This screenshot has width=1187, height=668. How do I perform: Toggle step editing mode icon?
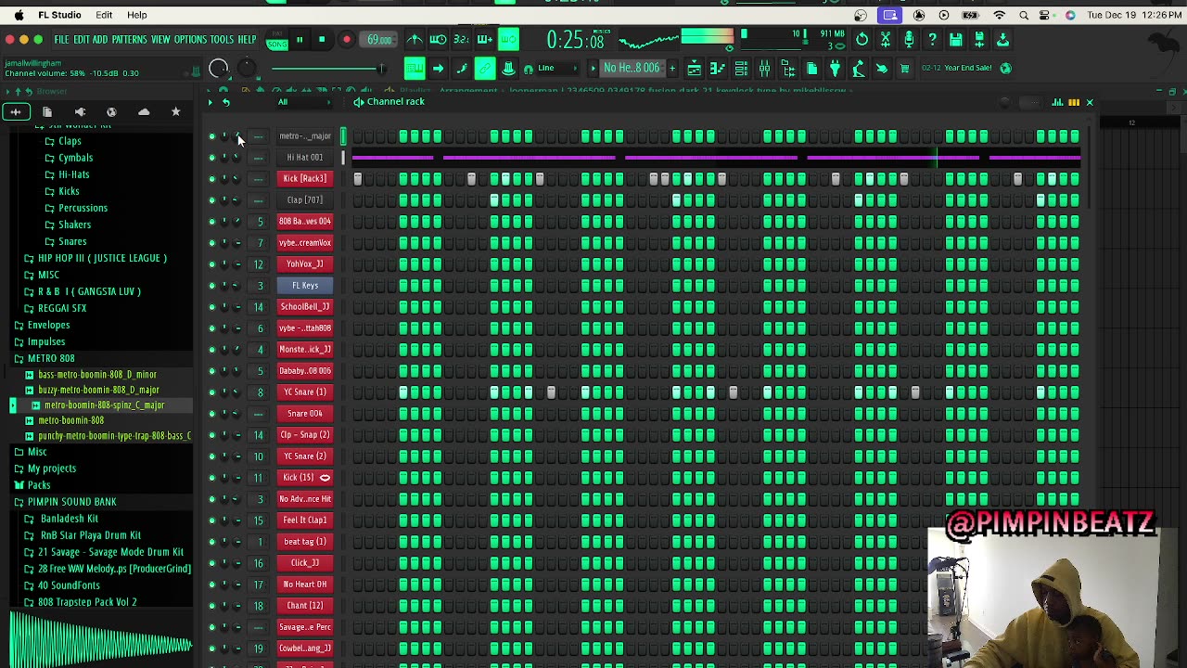click(x=462, y=68)
